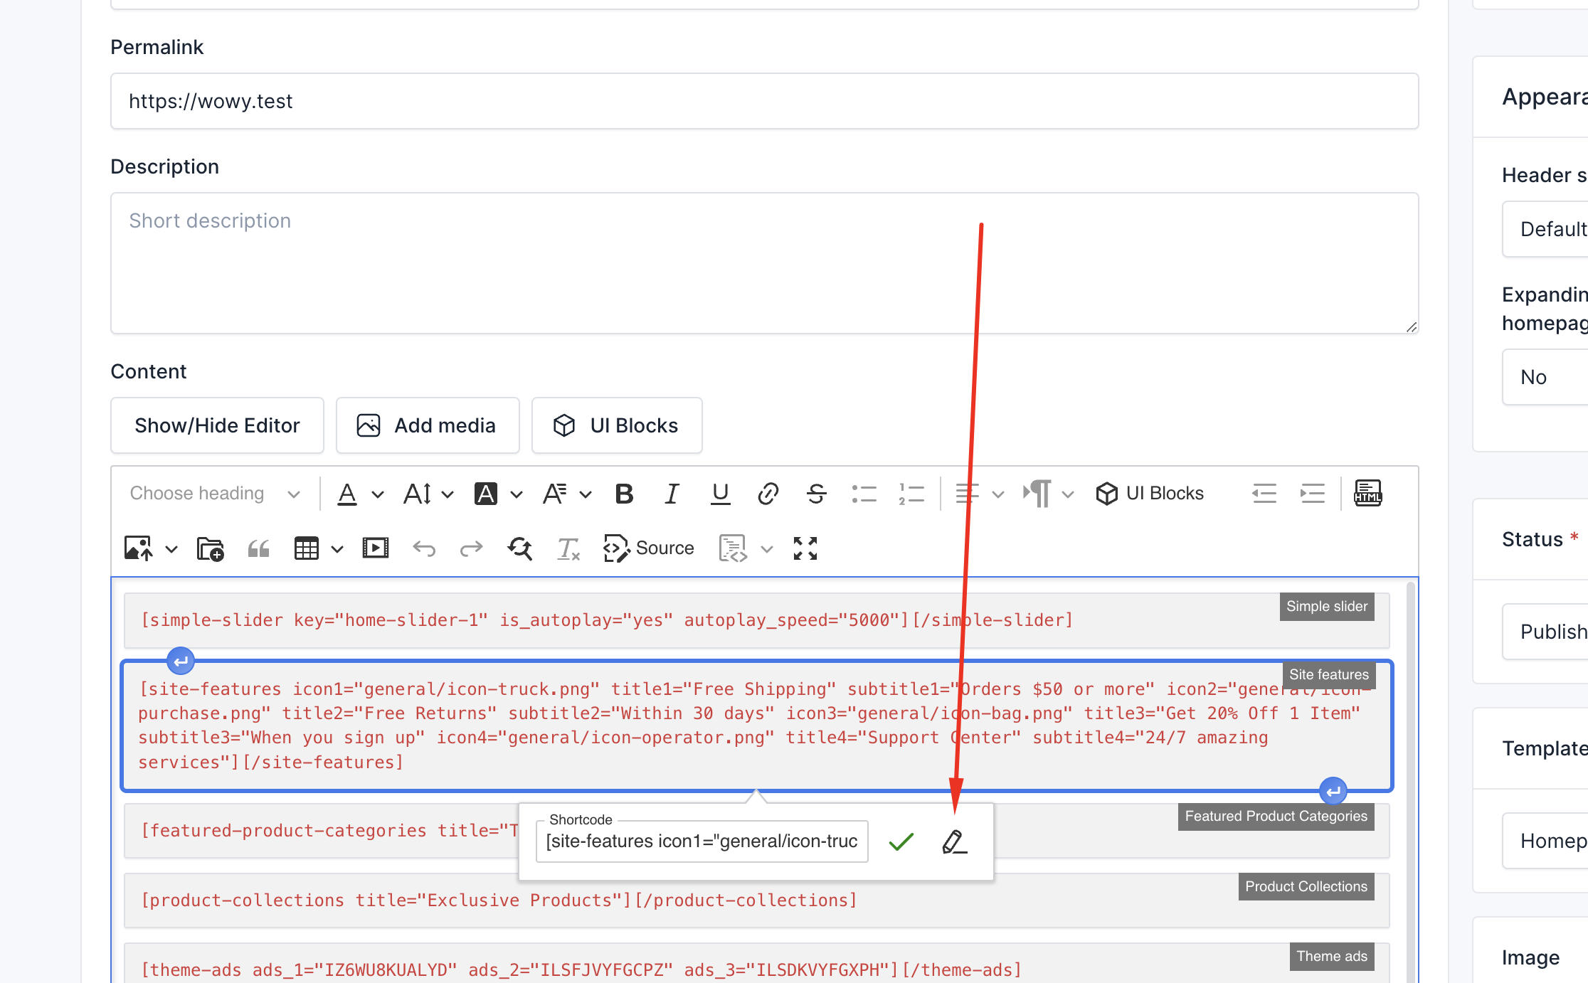The width and height of the screenshot is (1588, 983).
Task: Click the Insert HTML embed icon
Action: coord(1367,494)
